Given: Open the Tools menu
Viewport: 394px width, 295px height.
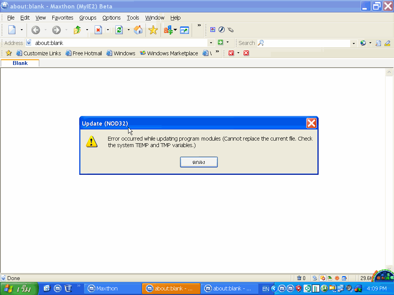Looking at the screenshot, I should pos(133,18).
